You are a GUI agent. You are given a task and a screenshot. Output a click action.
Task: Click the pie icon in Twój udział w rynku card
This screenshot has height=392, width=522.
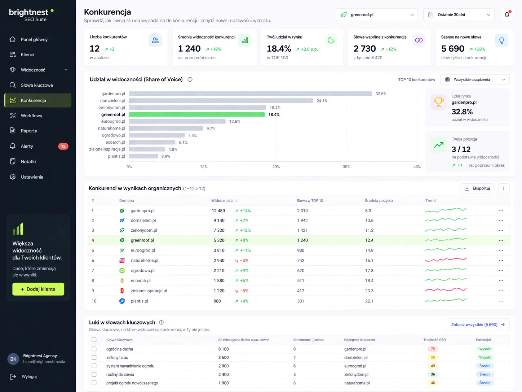pyautogui.click(x=331, y=40)
